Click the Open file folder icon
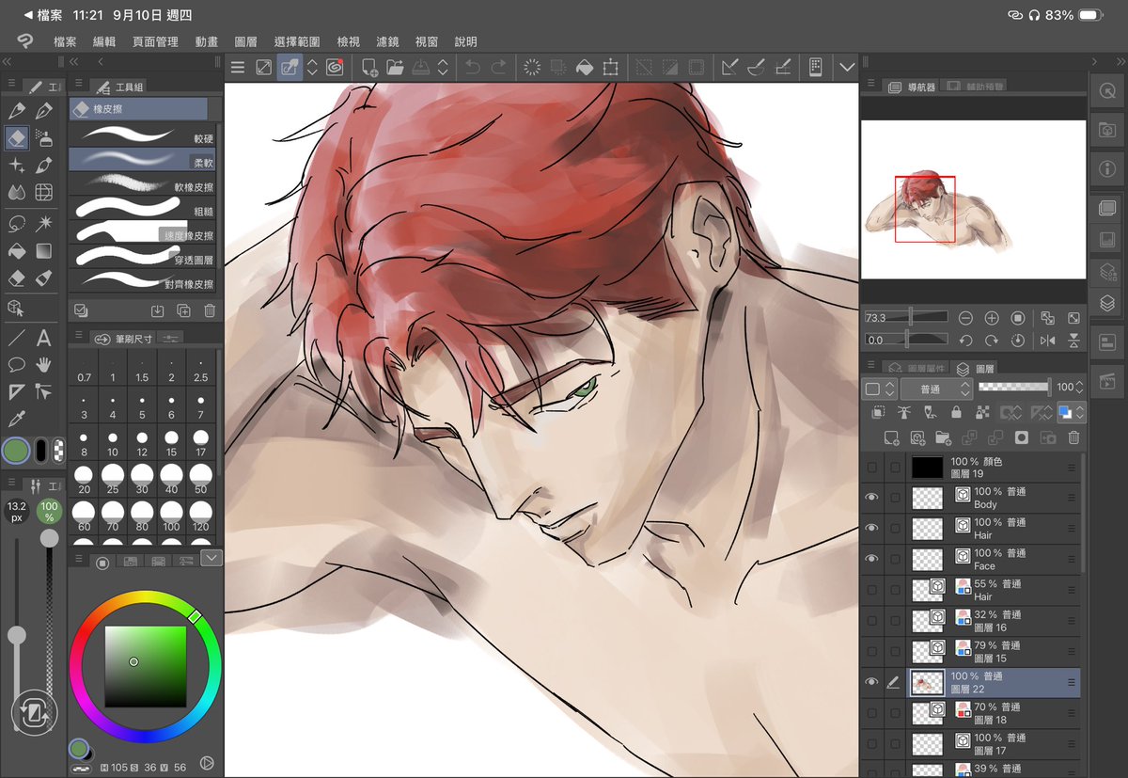Screen dimensions: 1128x778 (x=395, y=67)
